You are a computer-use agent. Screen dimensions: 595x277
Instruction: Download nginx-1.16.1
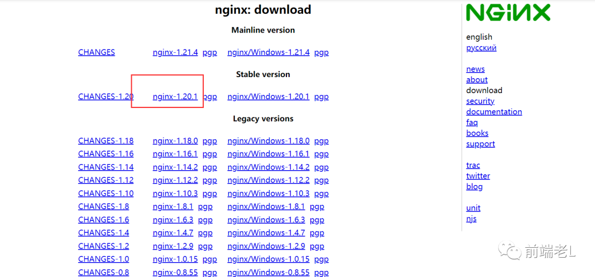point(175,154)
